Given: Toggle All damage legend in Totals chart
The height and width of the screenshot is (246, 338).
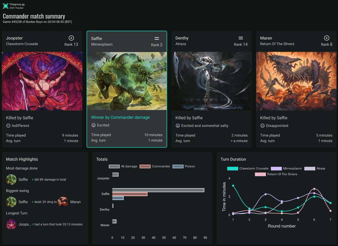Looking at the screenshot, I should [123, 167].
